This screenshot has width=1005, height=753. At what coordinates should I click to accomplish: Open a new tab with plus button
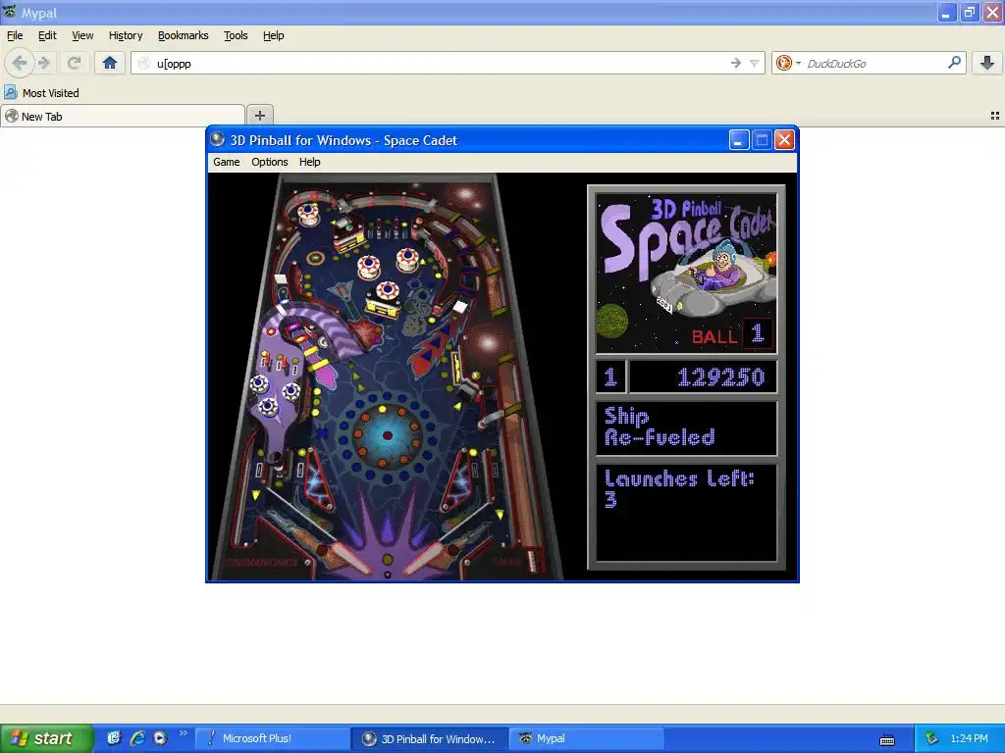(x=259, y=116)
